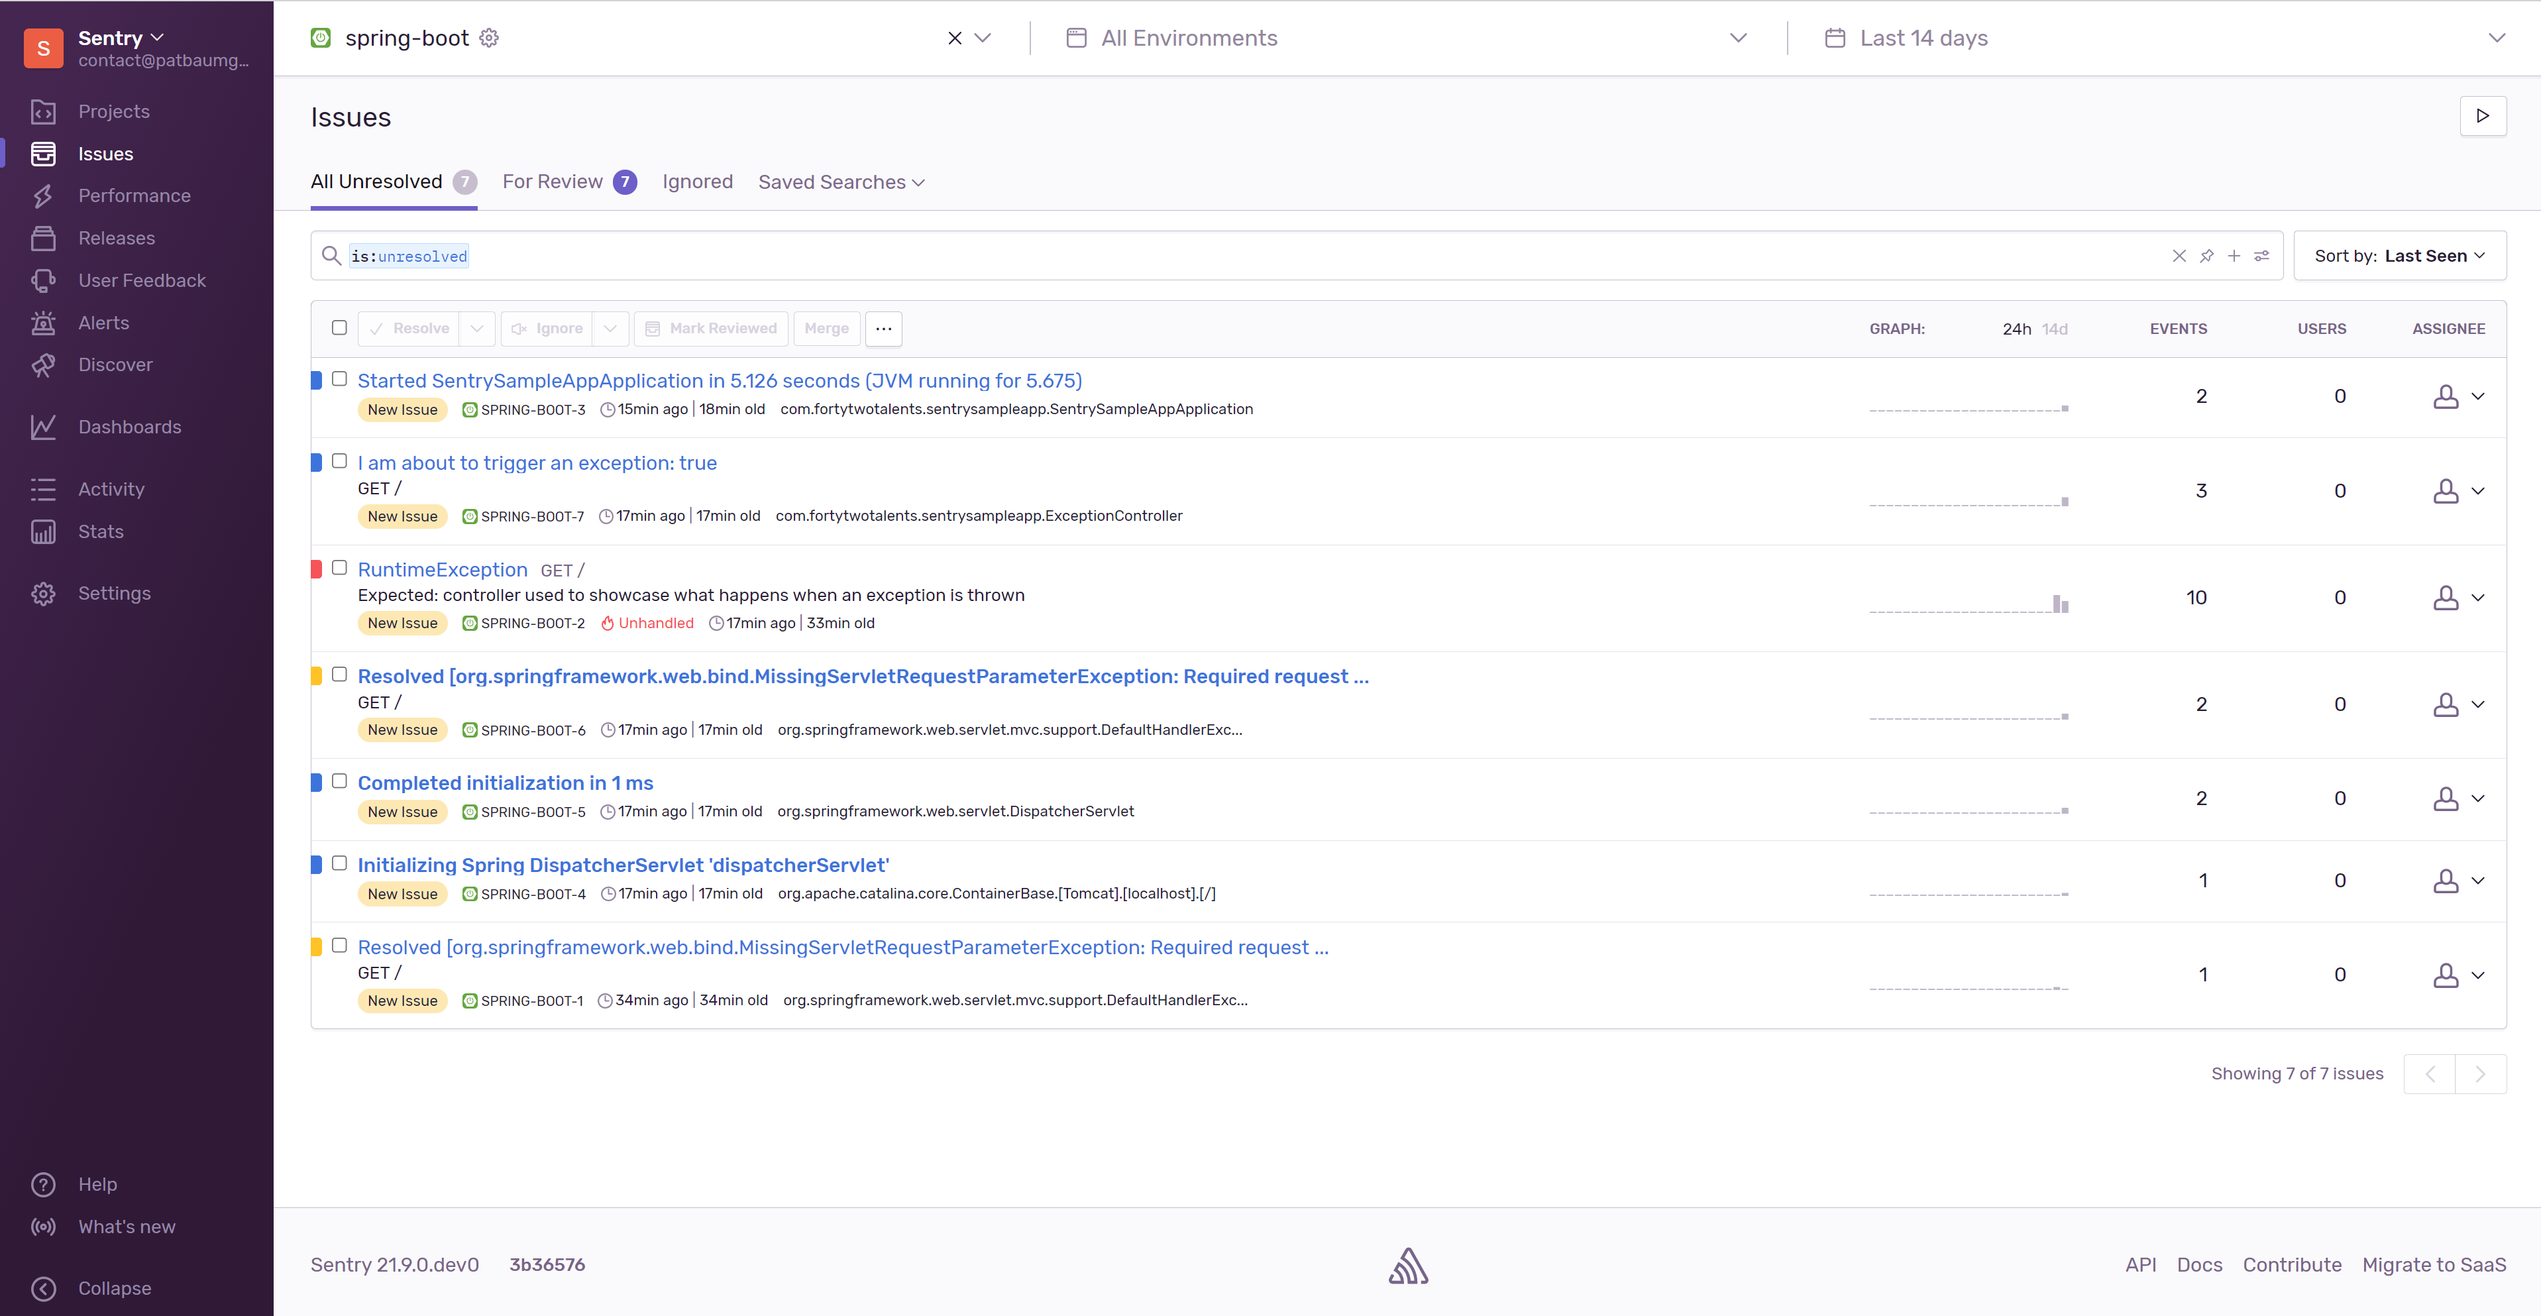Open the RuntimeException issue link
The height and width of the screenshot is (1316, 2541).
(442, 569)
